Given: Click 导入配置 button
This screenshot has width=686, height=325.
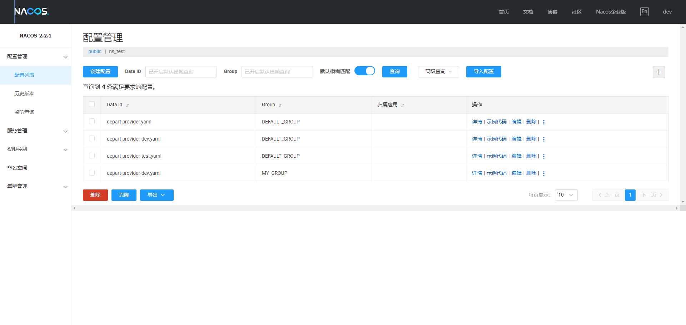Looking at the screenshot, I should 484,72.
